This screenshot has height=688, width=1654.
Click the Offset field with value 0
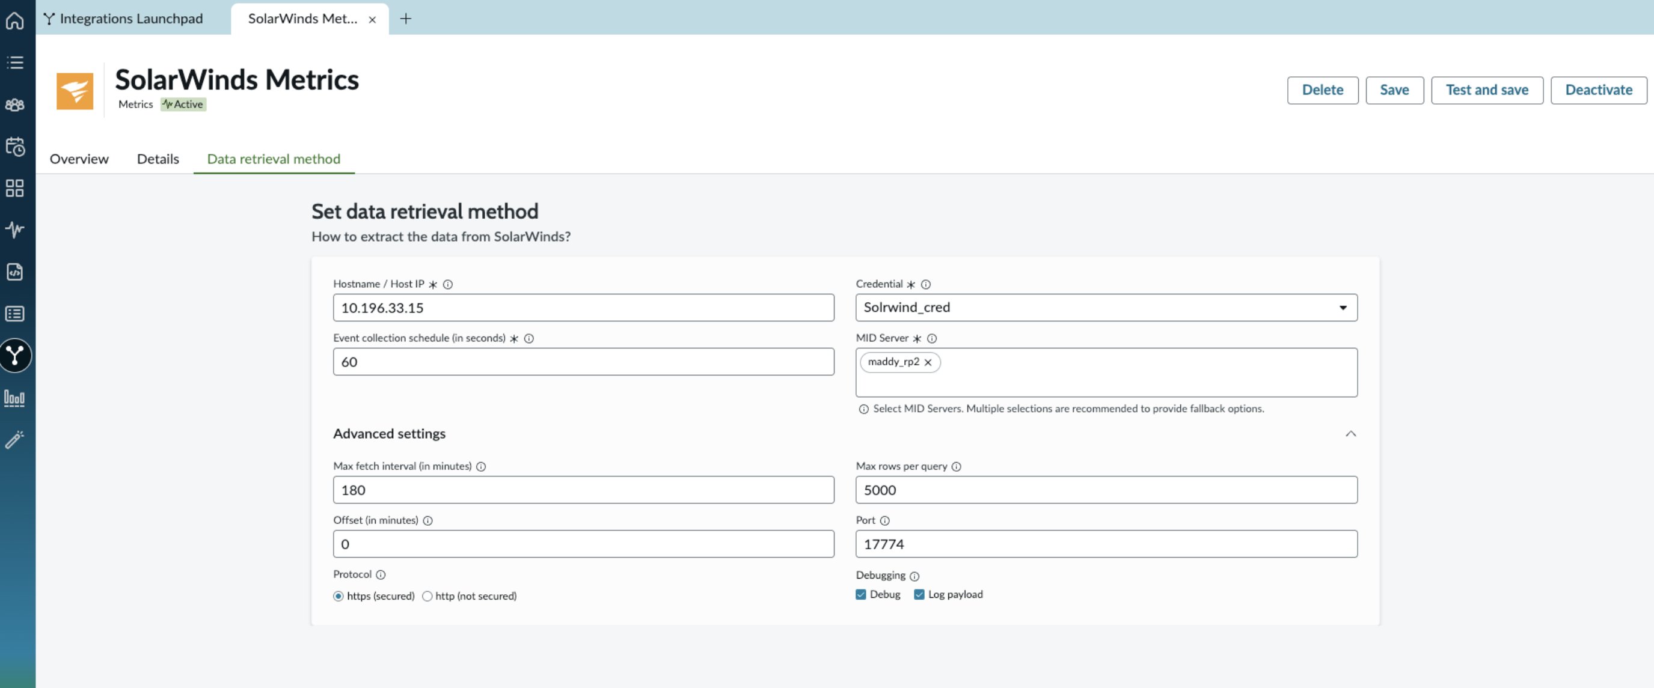click(x=584, y=544)
